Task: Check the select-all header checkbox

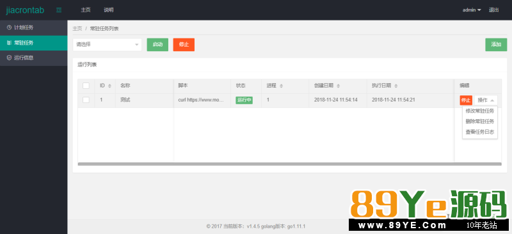Action: point(86,86)
